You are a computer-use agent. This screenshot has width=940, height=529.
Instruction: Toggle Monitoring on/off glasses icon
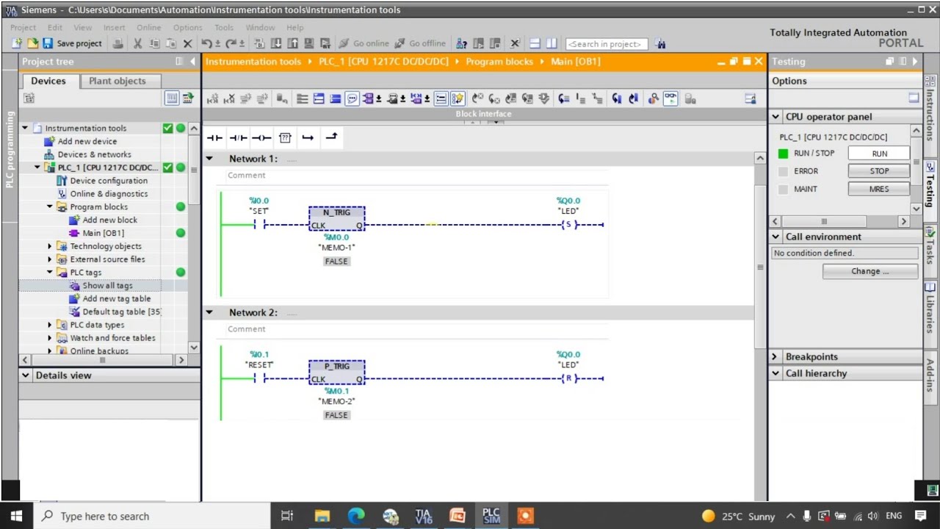(x=670, y=98)
